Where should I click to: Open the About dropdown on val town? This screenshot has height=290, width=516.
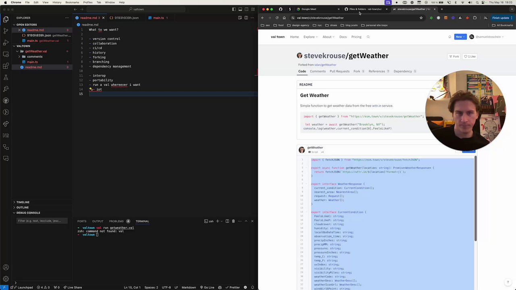329,37
